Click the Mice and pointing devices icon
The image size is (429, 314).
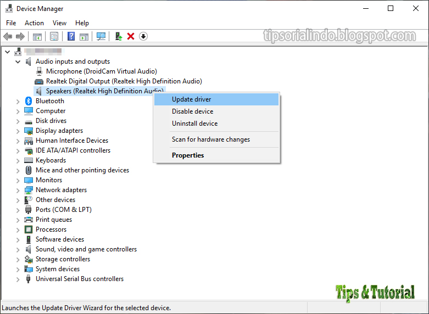29,170
